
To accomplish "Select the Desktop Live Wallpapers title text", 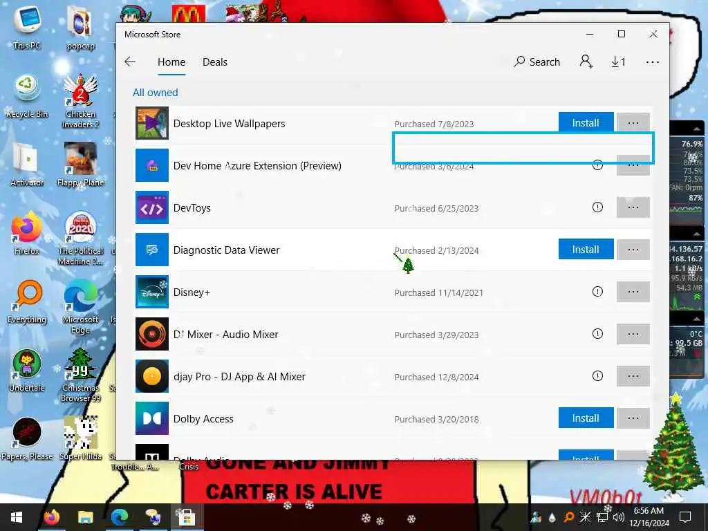I will [229, 124].
